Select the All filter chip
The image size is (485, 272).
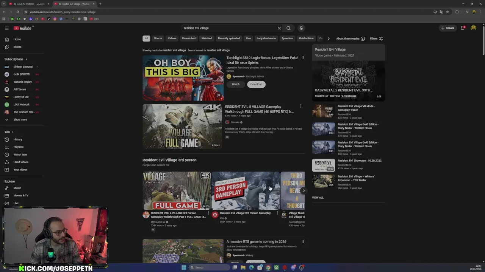point(146,38)
